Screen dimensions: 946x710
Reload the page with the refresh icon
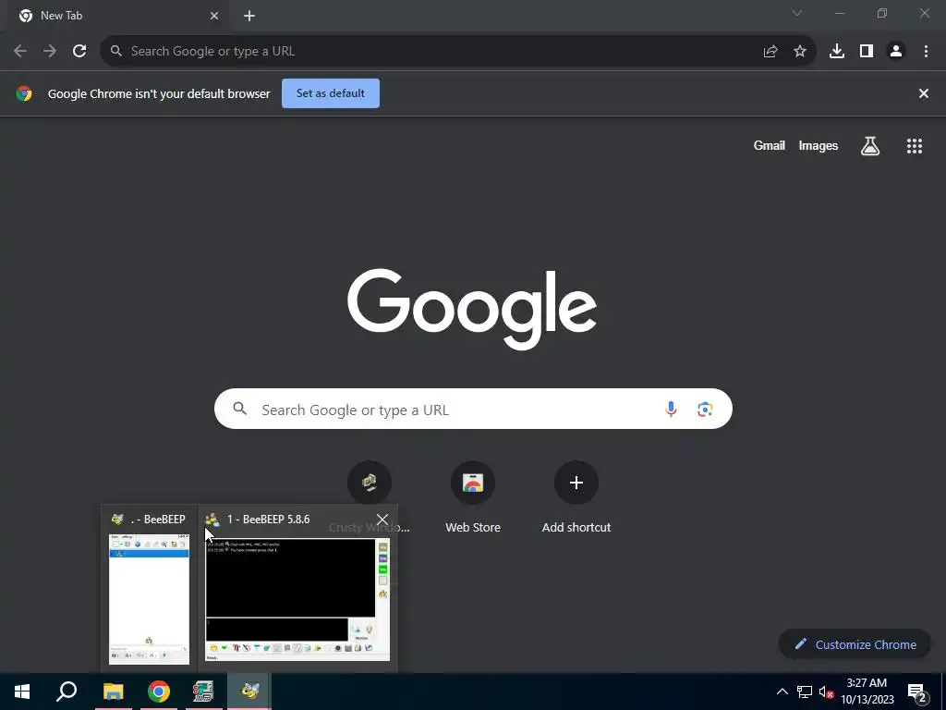click(79, 52)
